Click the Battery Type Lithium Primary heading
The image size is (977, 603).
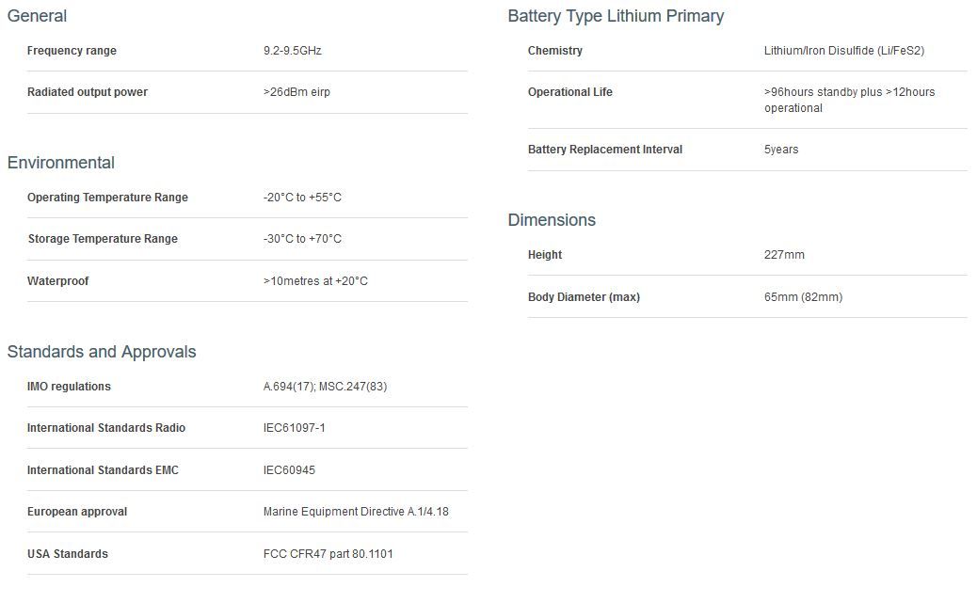click(x=616, y=16)
